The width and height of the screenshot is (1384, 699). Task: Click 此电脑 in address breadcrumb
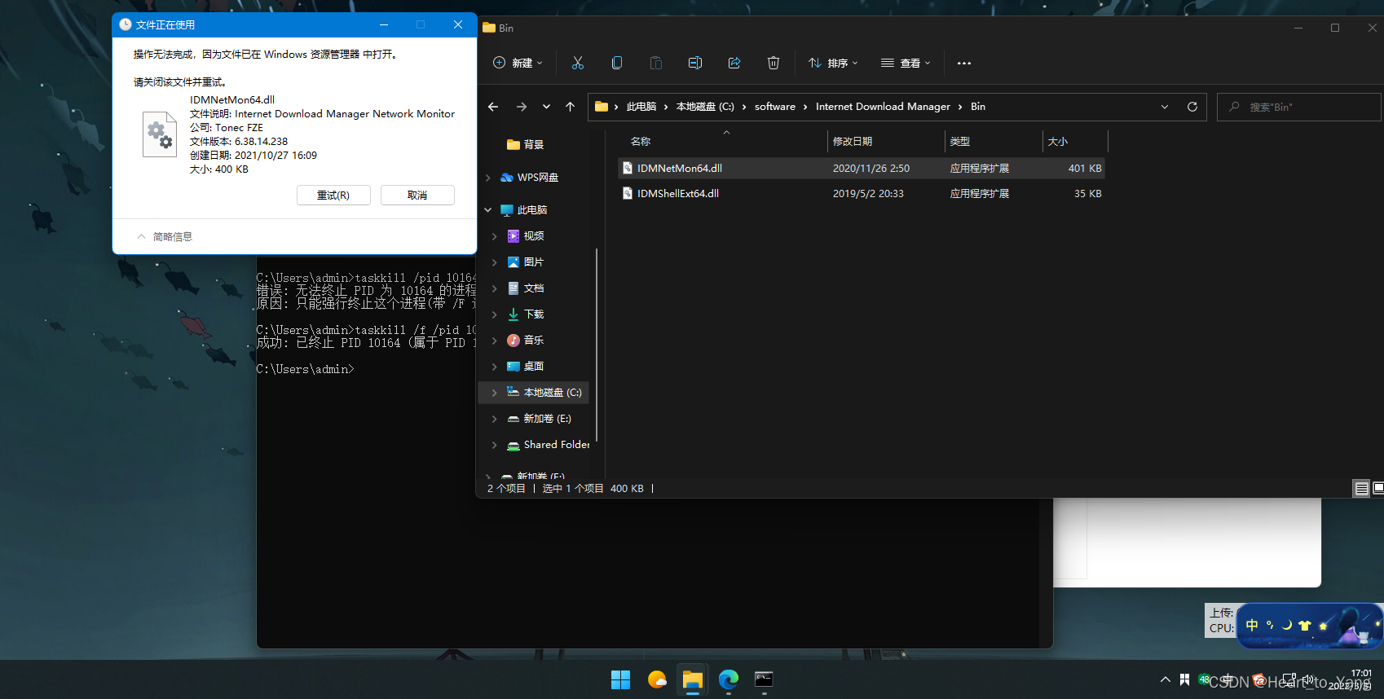(641, 107)
